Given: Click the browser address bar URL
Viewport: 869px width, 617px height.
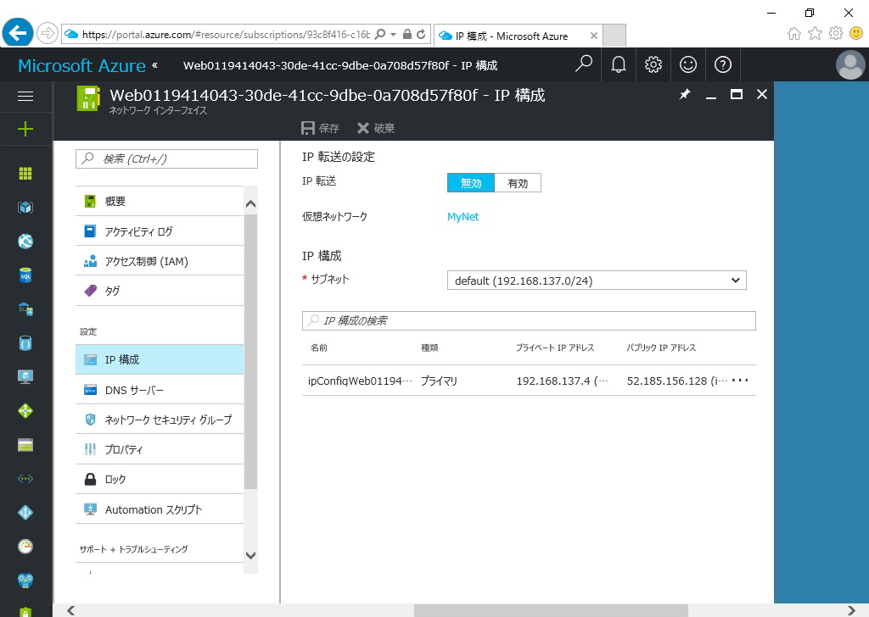Looking at the screenshot, I should pyautogui.click(x=226, y=34).
